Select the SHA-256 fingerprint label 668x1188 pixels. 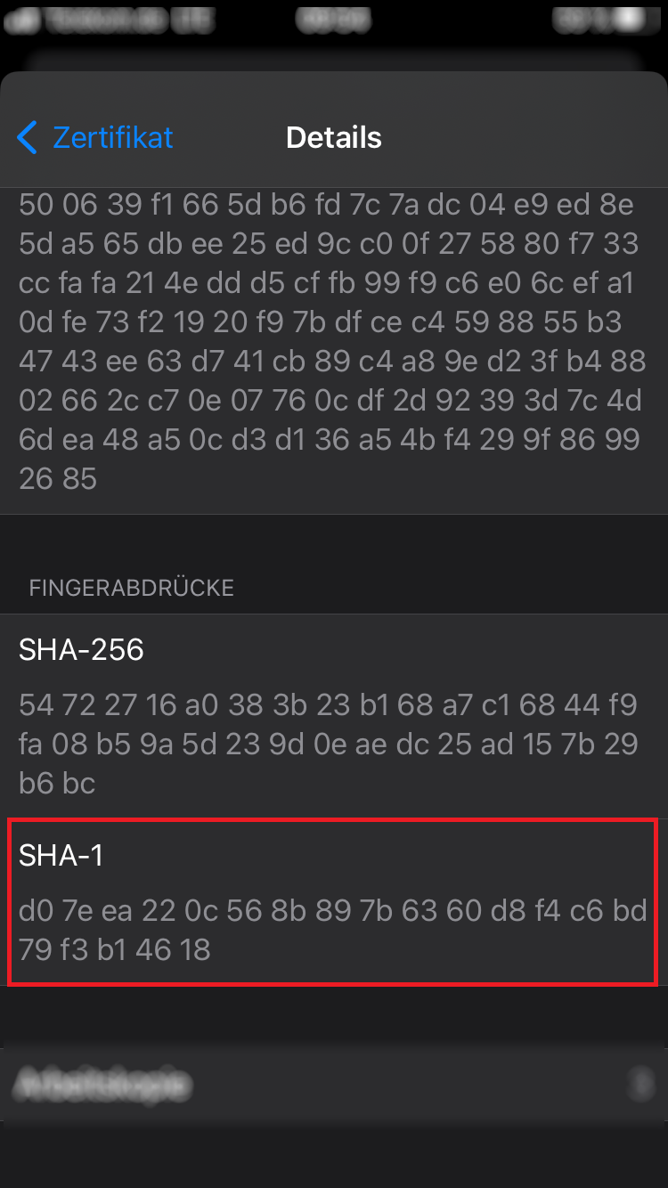pyautogui.click(x=81, y=650)
